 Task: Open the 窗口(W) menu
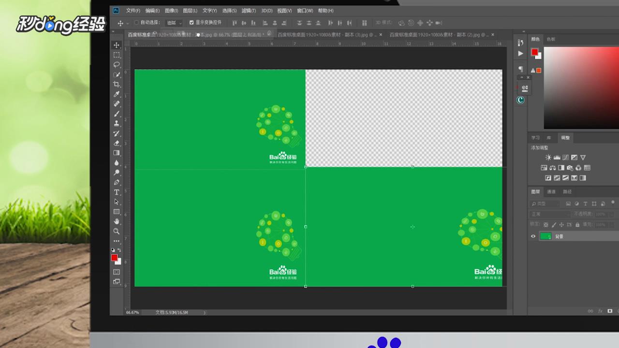point(305,11)
